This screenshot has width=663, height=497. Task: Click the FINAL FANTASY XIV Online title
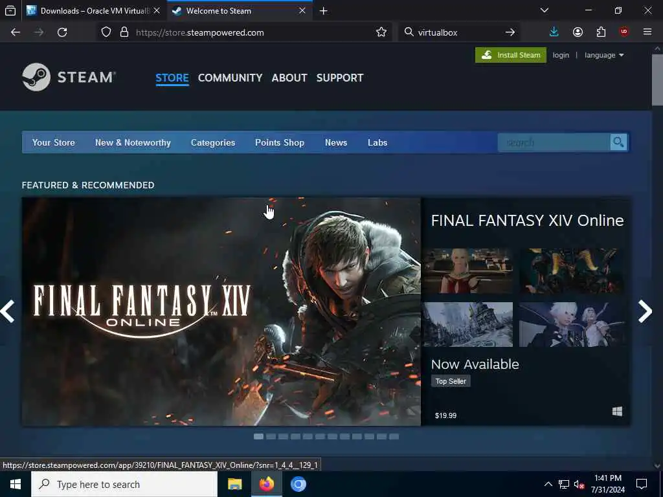pyautogui.click(x=527, y=220)
